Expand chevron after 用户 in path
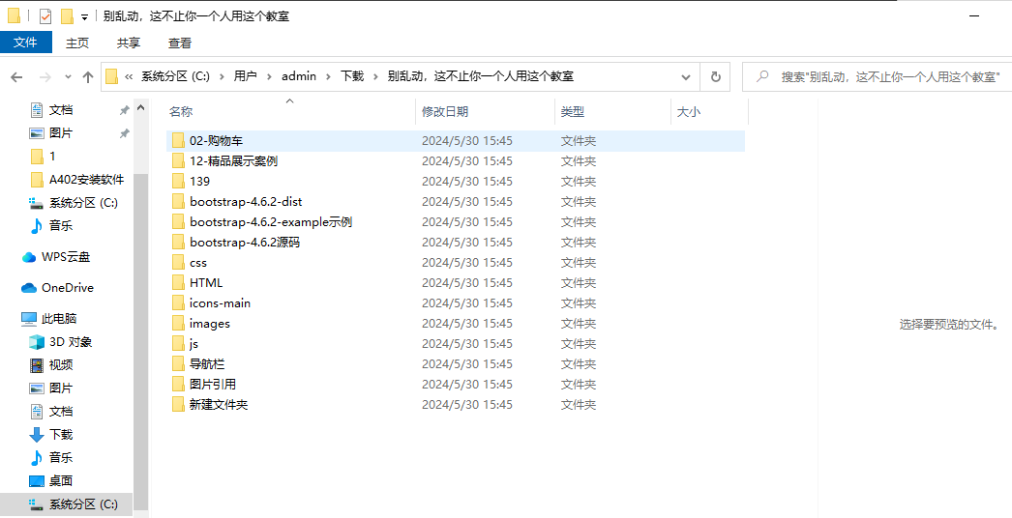Screen dimensions: 1012x518 coord(269,76)
